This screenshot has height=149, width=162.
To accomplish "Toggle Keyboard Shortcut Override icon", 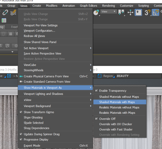I will [138, 13].
